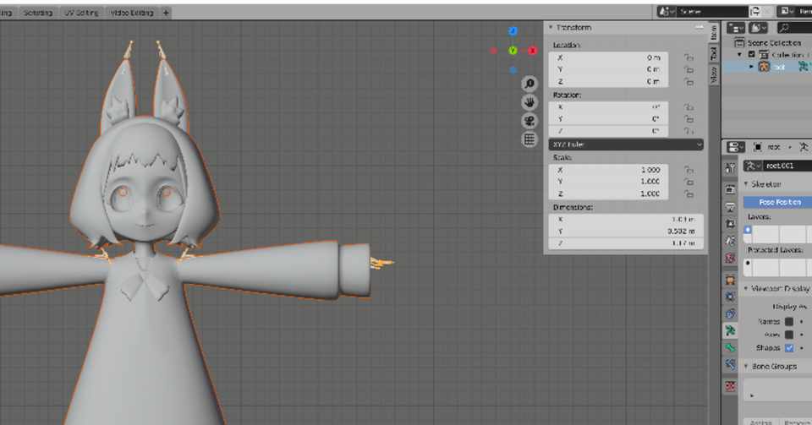Enable the Names display checkbox
Image resolution: width=812 pixels, height=425 pixels.
pos(789,322)
